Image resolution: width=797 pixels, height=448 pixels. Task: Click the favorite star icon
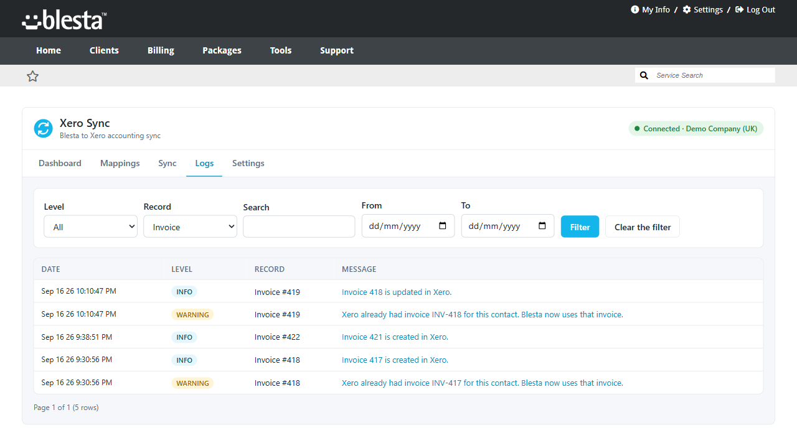(33, 76)
